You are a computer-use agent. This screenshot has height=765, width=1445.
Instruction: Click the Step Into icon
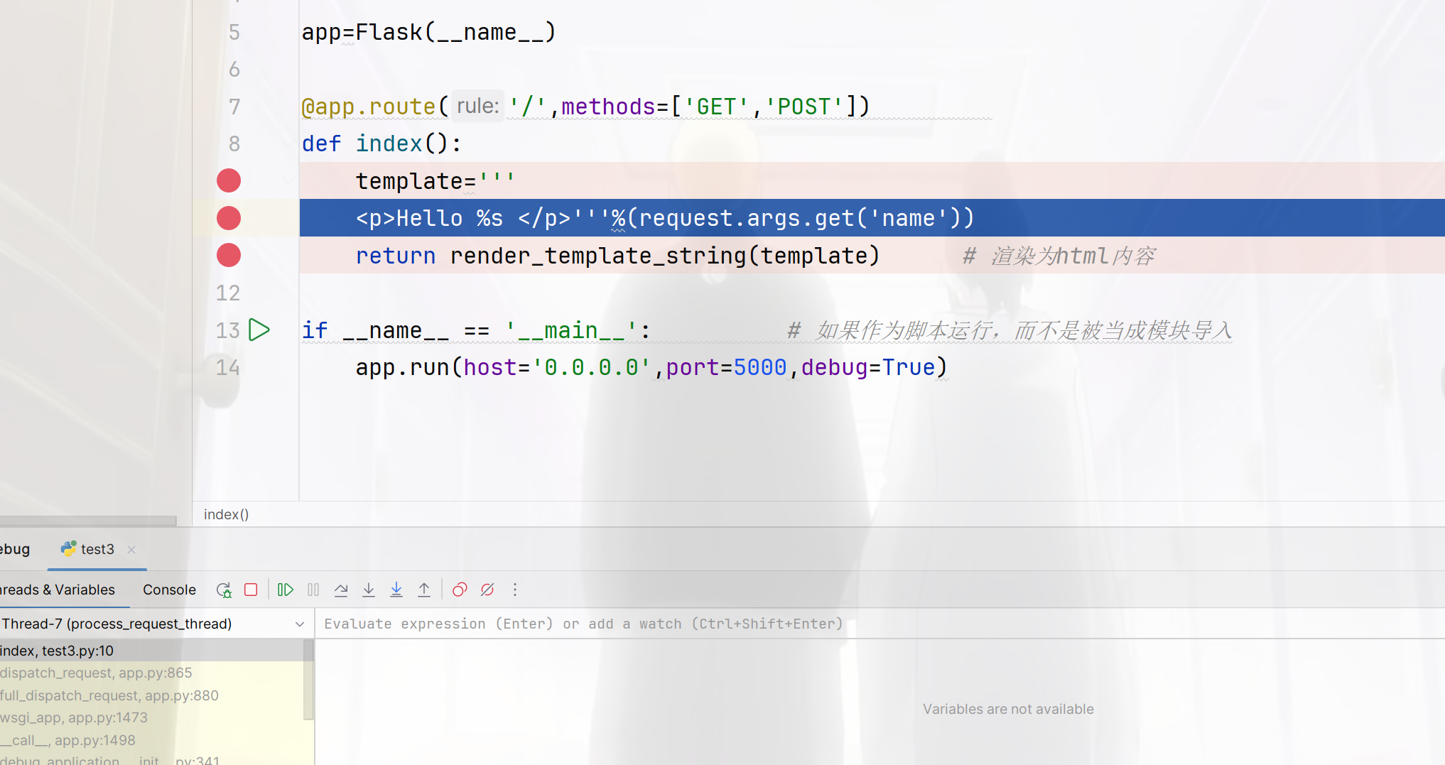click(x=369, y=590)
